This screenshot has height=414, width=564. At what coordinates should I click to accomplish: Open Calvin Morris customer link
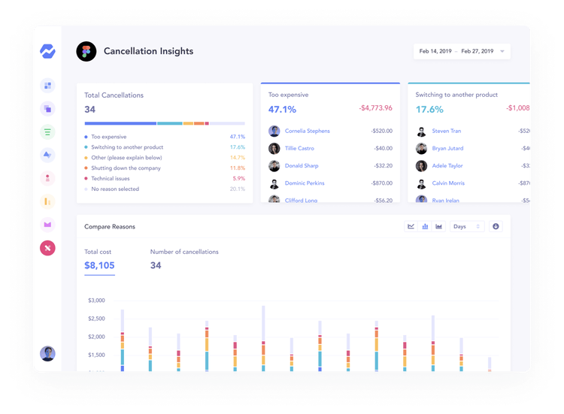pyautogui.click(x=448, y=183)
